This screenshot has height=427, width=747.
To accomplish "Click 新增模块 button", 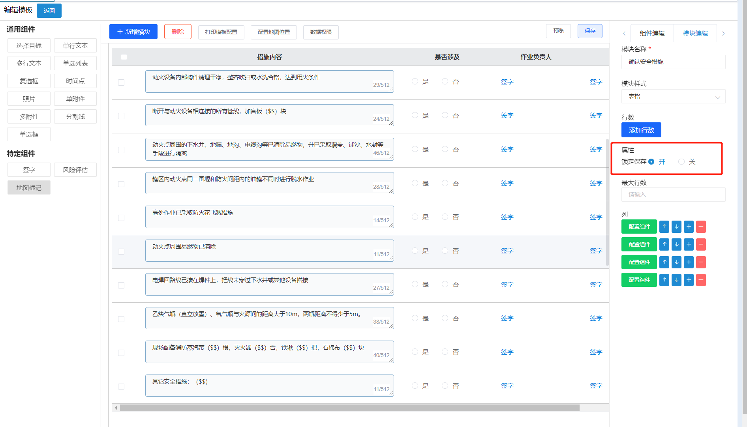I will pyautogui.click(x=133, y=32).
